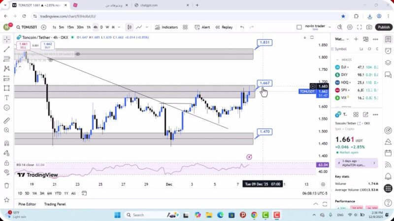394x221 pixels.
Task: Open the Trading Panel tab
Action: tap(55, 204)
